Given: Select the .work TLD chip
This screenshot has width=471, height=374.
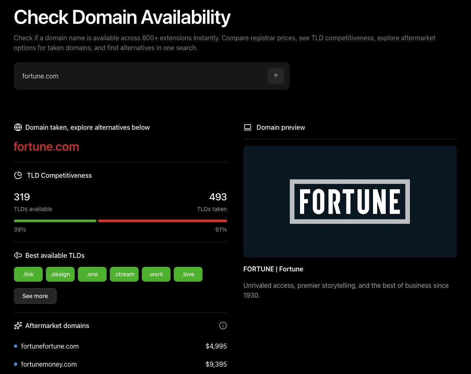Looking at the screenshot, I should [156, 274].
